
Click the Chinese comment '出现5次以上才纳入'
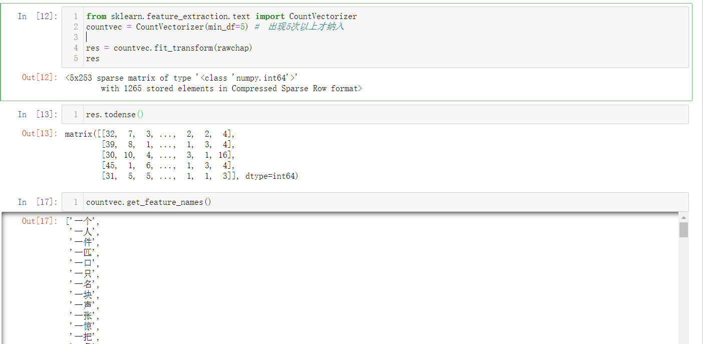click(x=306, y=27)
